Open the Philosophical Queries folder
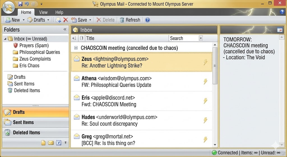This screenshot has width=287, height=157. point(36,52)
